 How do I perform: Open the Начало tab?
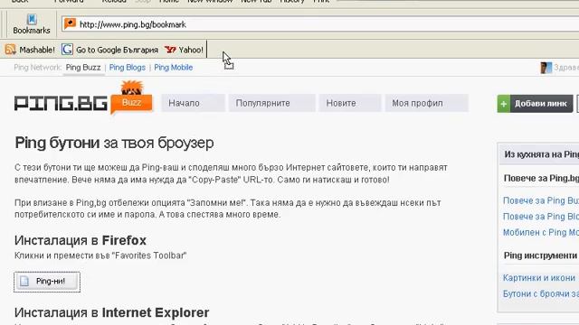coord(193,103)
